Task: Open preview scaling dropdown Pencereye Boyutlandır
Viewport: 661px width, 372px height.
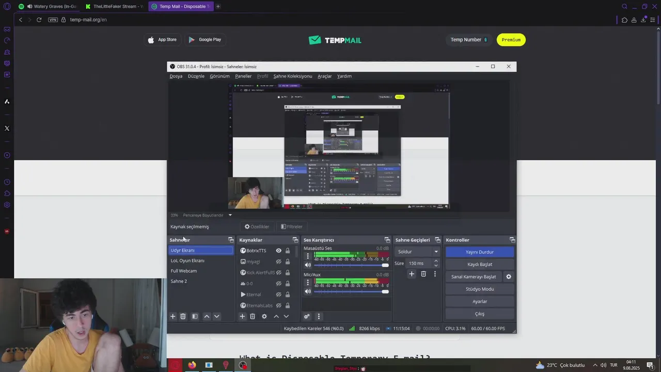Action: click(x=207, y=215)
